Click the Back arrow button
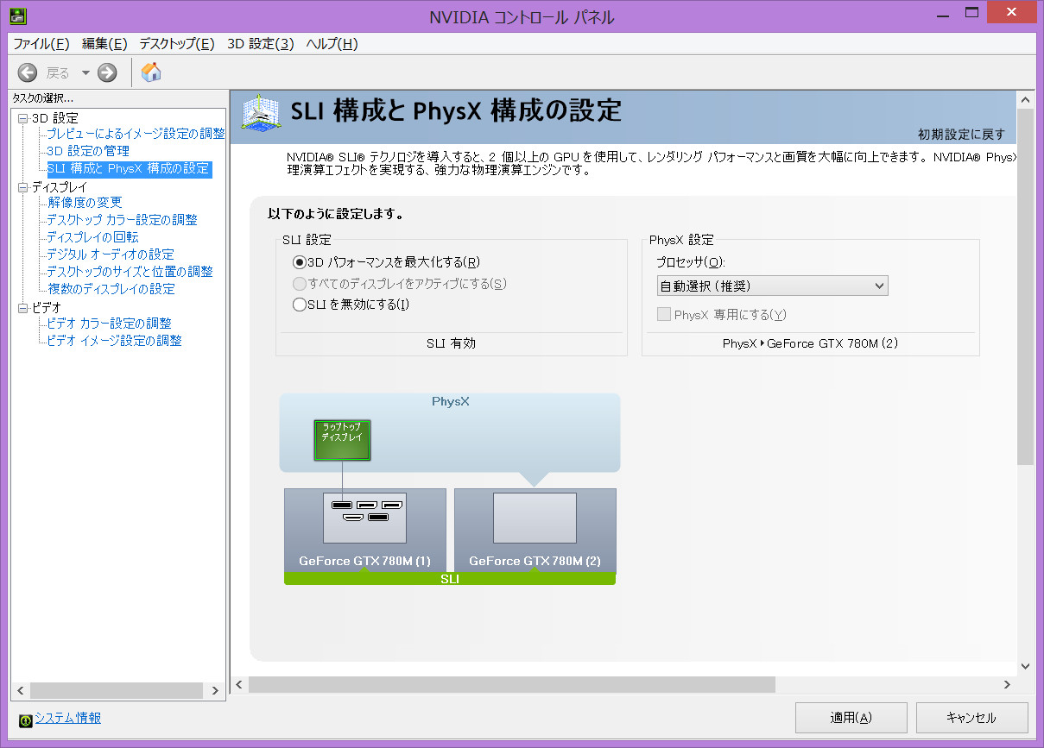 (x=28, y=72)
